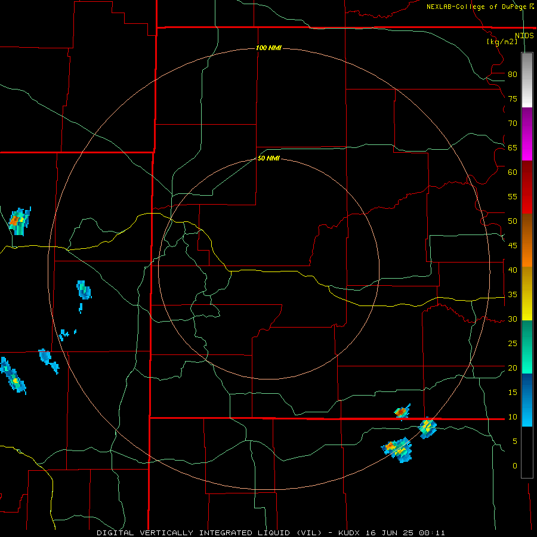This screenshot has width=537, height=537.
Task: Click the 25 value on the color scale
Action: pos(513,344)
